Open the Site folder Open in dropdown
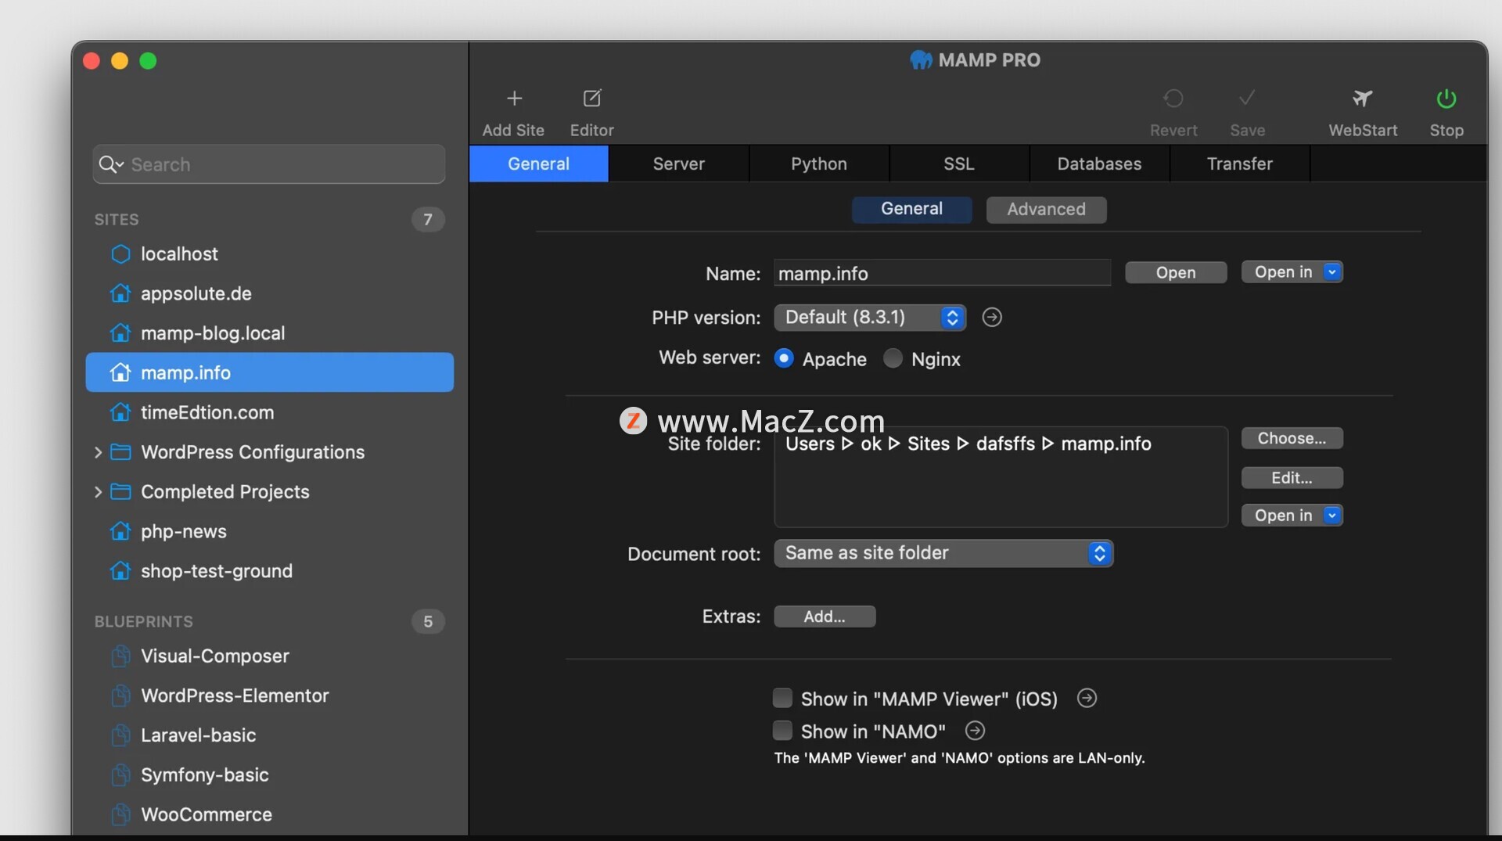Image resolution: width=1502 pixels, height=841 pixels. click(x=1292, y=516)
